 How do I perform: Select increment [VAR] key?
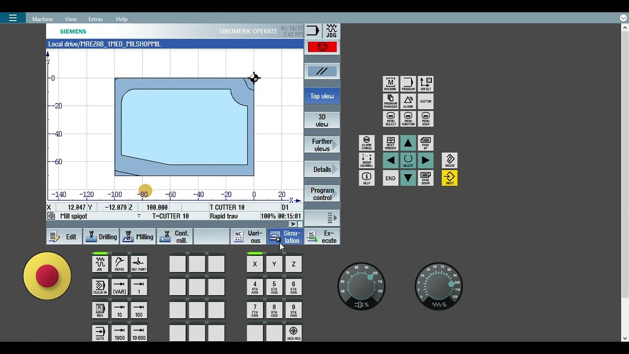pos(119,287)
